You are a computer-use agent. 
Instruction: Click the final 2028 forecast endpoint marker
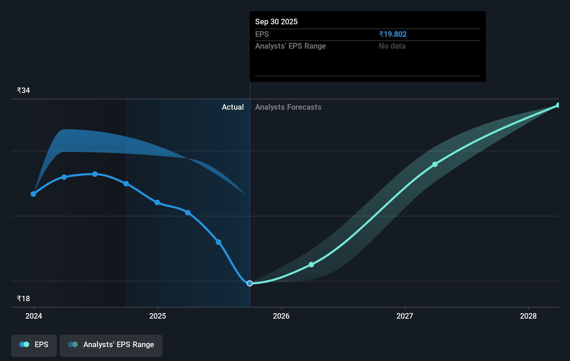[x=558, y=105]
